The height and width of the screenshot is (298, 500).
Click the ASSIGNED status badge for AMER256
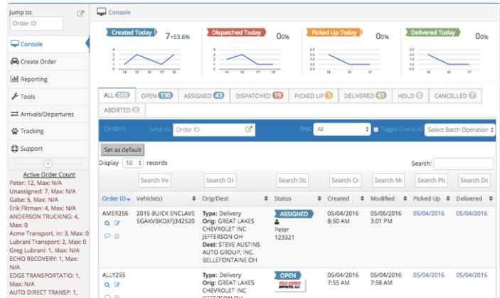(294, 214)
